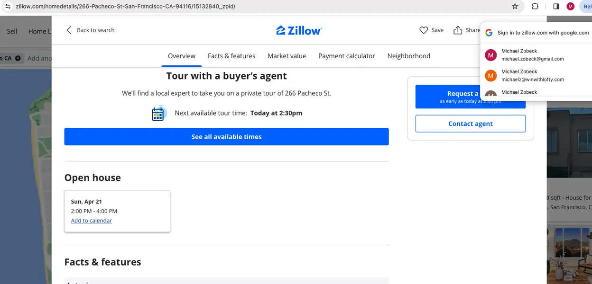
Task: Click the Contact agent button
Action: point(470,124)
